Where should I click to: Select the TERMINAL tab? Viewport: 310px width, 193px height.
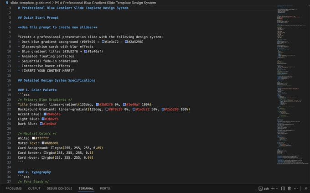click(86, 188)
